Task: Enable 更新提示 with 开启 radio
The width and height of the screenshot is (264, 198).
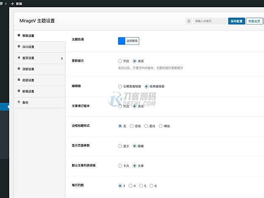Action: point(120,61)
